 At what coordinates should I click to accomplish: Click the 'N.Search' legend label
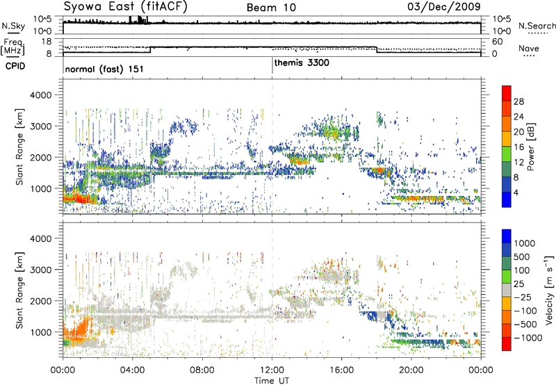point(537,26)
